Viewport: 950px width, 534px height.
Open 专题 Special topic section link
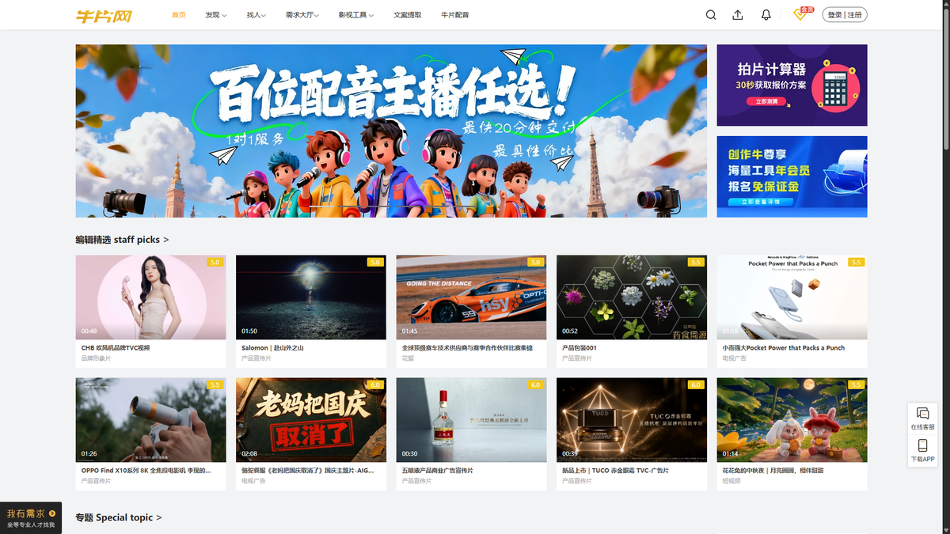(x=119, y=517)
